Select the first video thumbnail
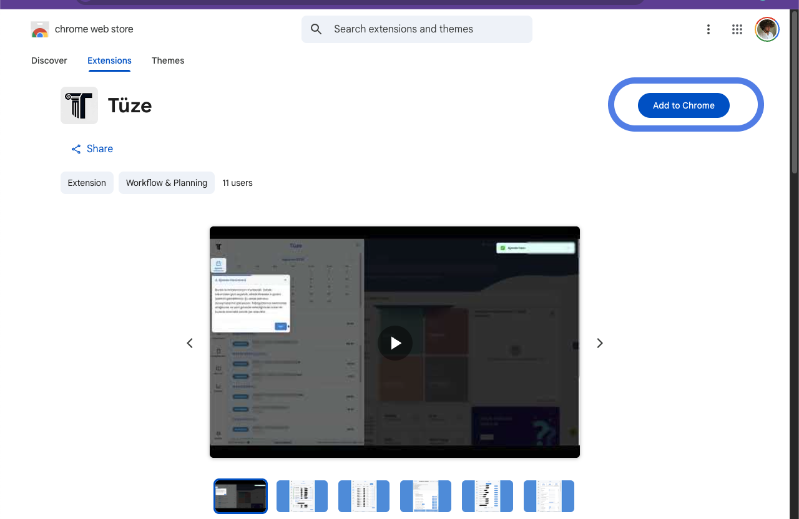 [x=240, y=496]
